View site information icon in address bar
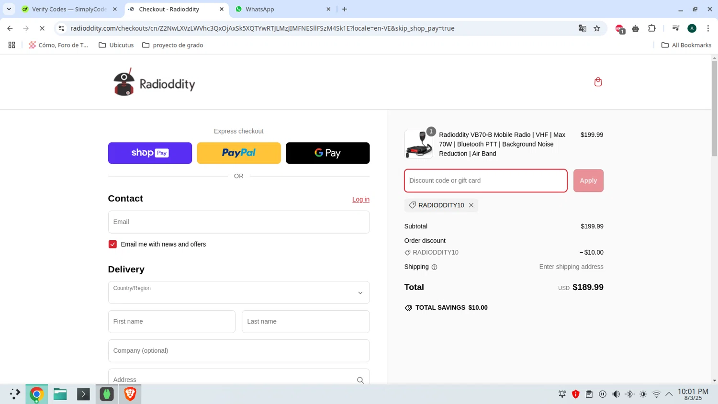The width and height of the screenshot is (718, 404). [x=61, y=28]
